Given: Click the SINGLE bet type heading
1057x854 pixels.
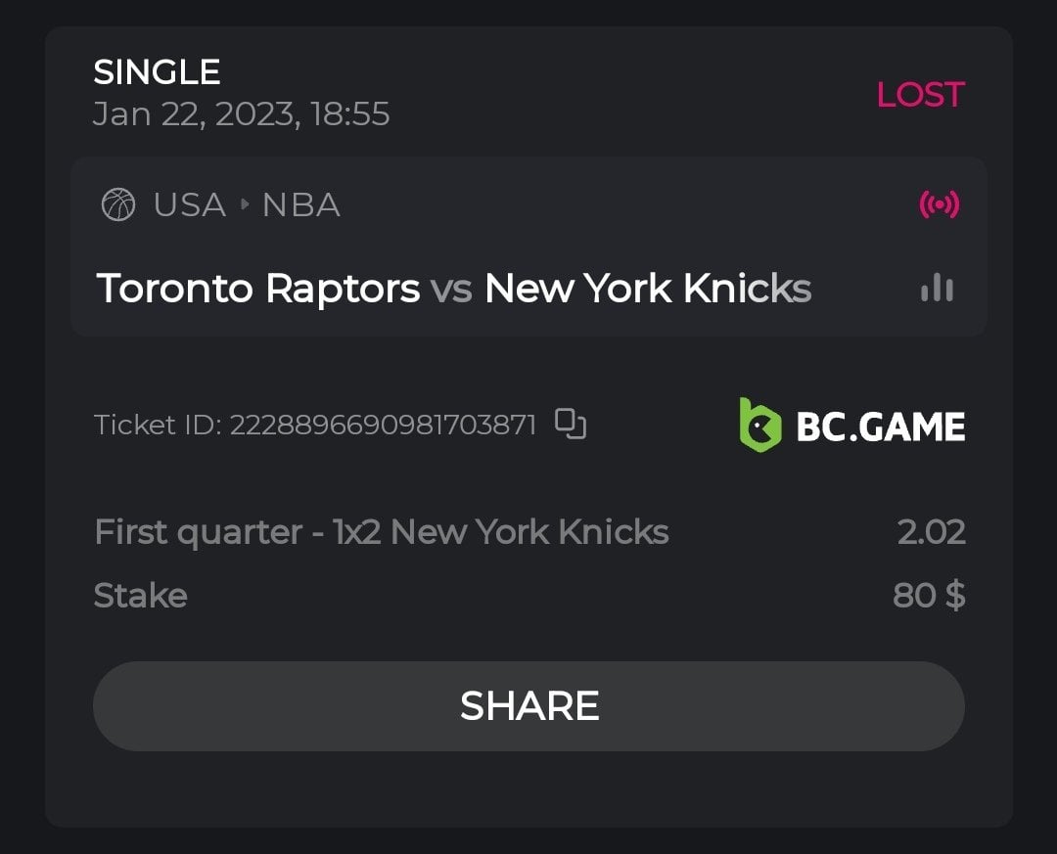Looking at the screenshot, I should tap(157, 71).
